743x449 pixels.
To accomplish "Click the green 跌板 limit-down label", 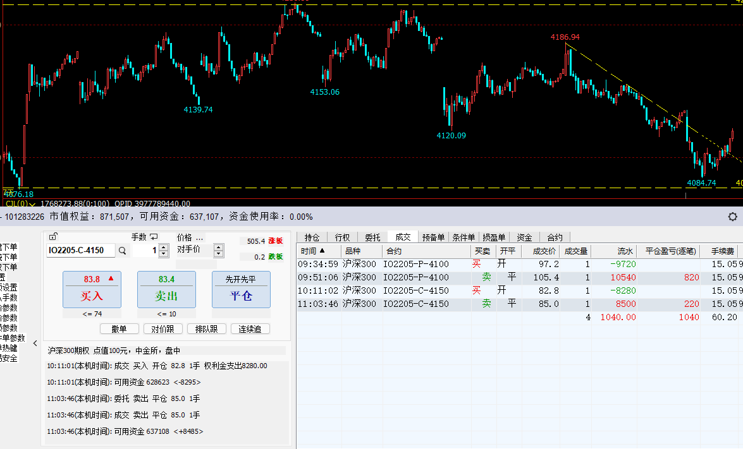I will coord(275,256).
